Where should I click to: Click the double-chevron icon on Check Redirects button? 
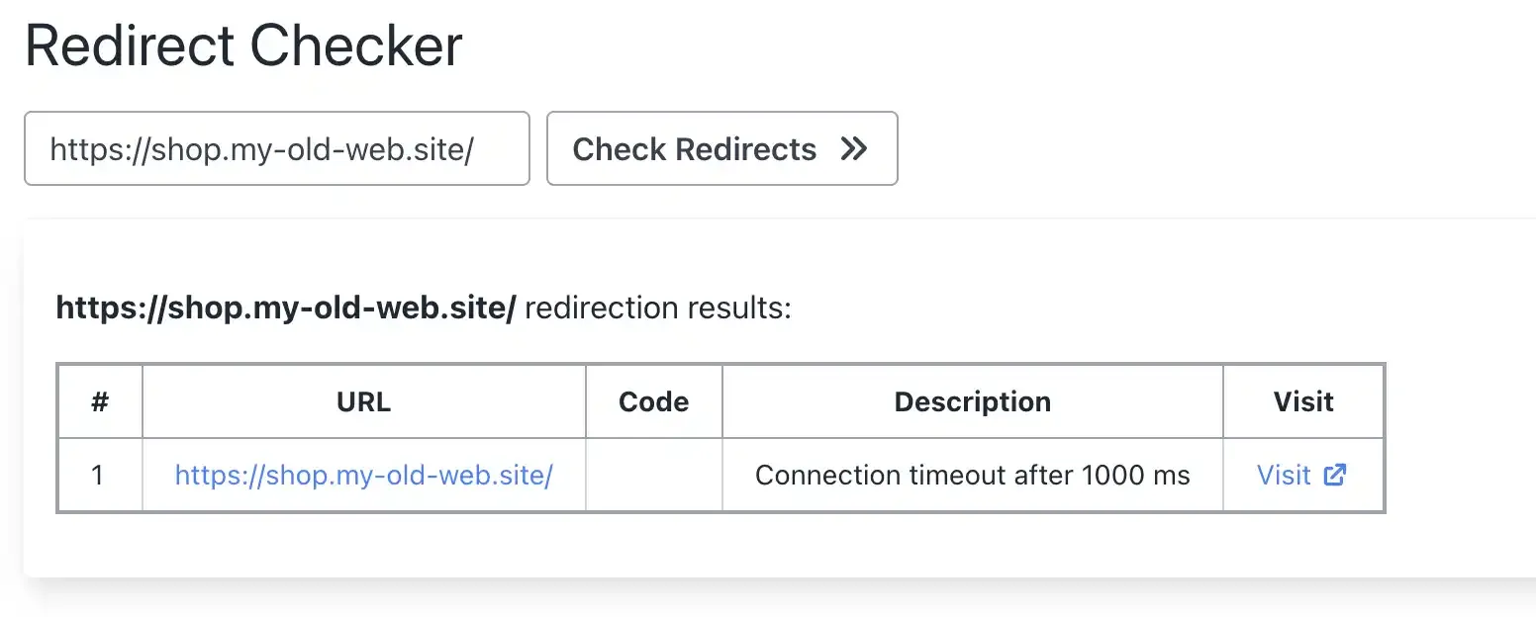click(x=853, y=149)
